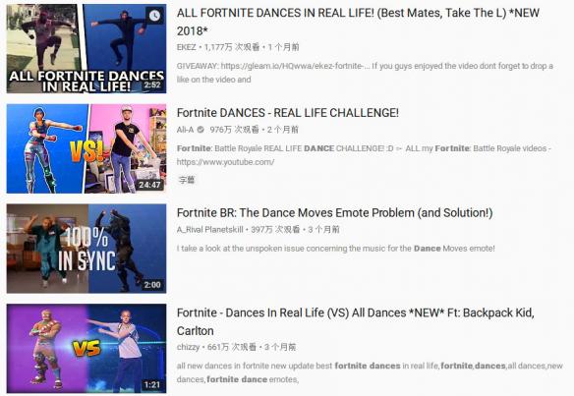Click the GIVEAWAY description text of EKEZ video

365,73
